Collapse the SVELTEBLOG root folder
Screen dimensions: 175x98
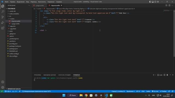pyautogui.click(x=7, y=9)
